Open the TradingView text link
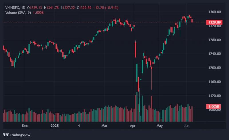 tap(20, 135)
